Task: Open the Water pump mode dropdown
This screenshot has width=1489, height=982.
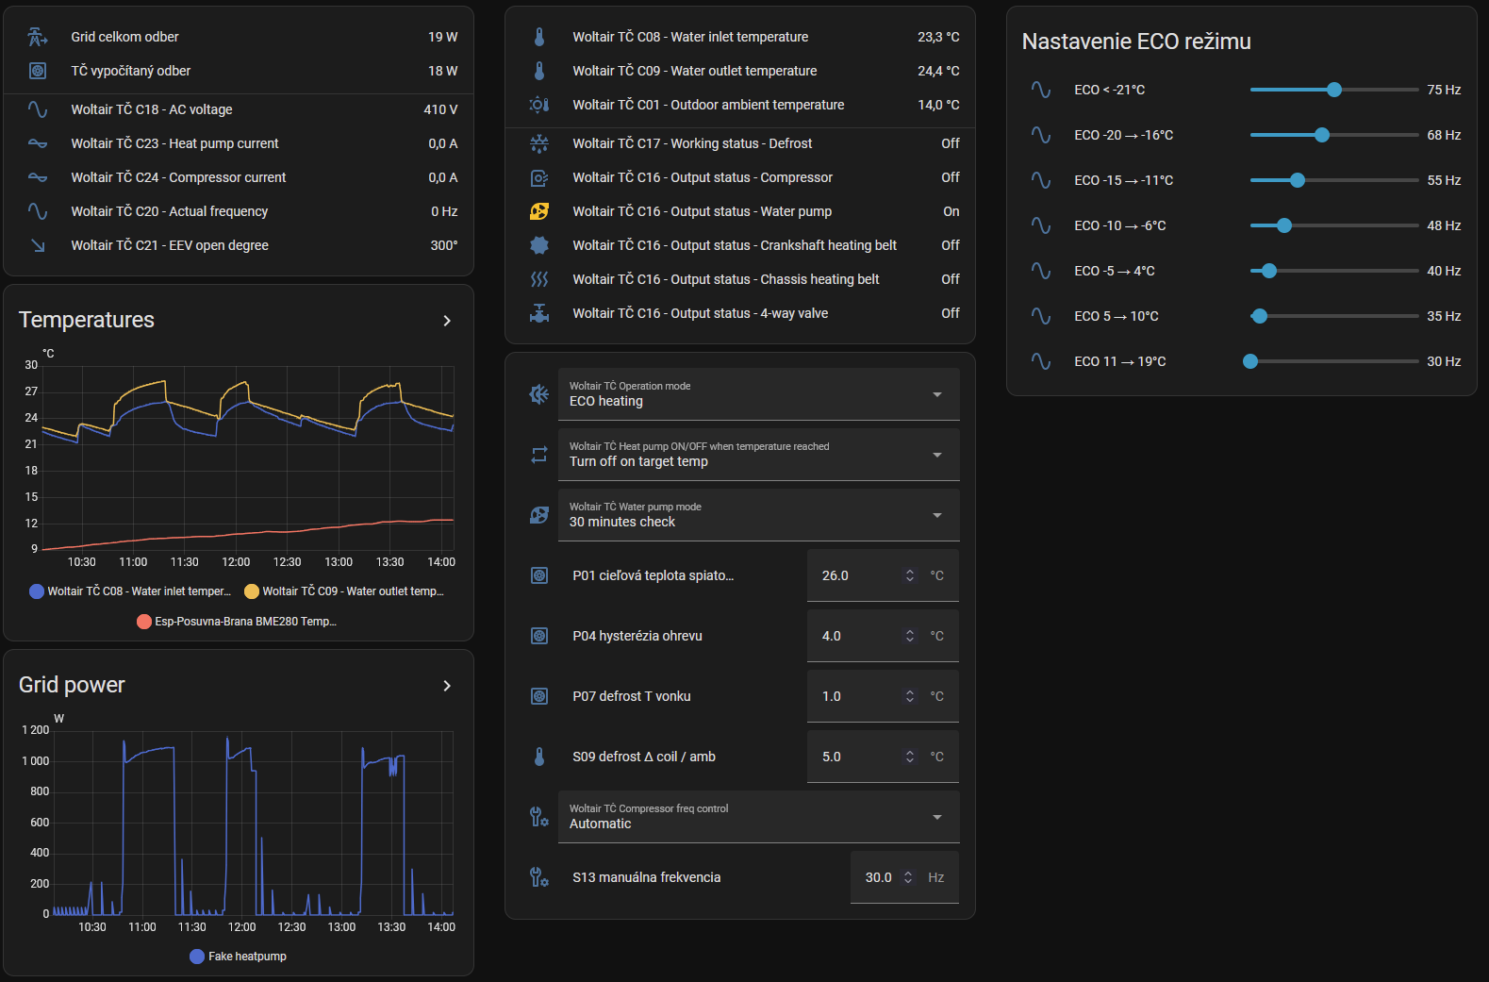Action: pyautogui.click(x=758, y=515)
